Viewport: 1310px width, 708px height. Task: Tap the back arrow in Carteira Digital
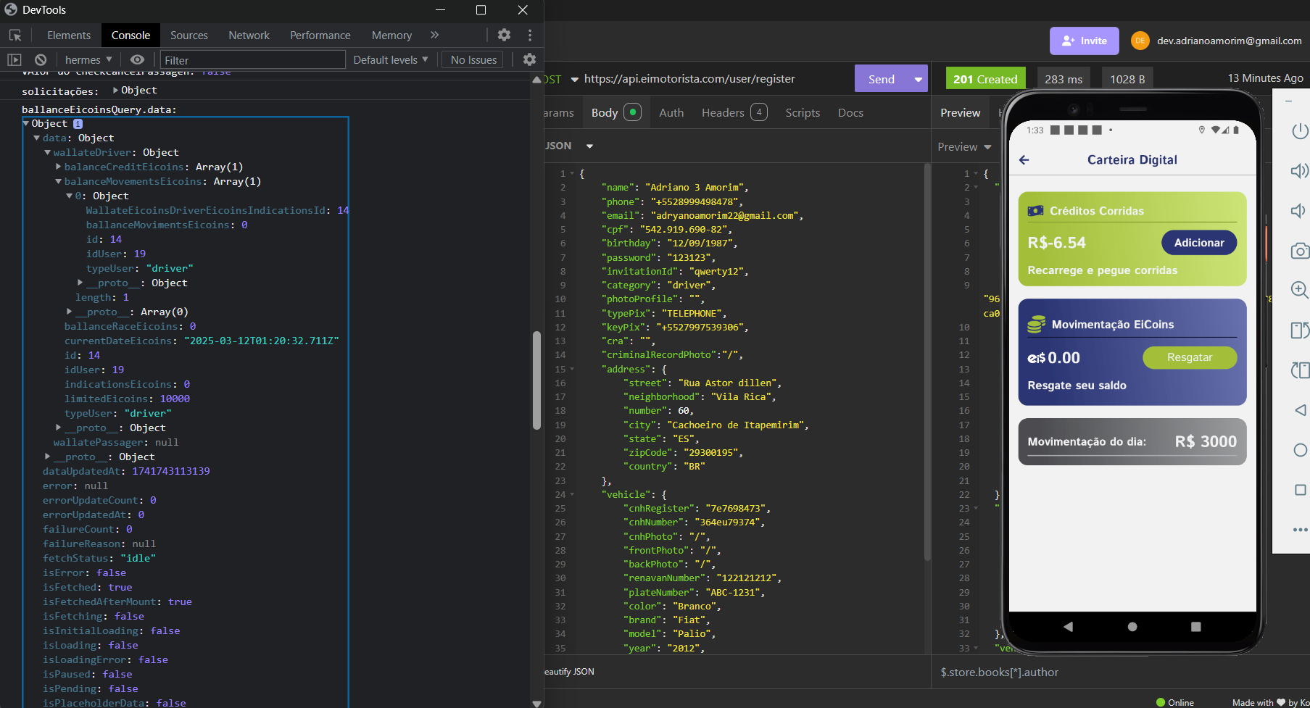point(1024,160)
